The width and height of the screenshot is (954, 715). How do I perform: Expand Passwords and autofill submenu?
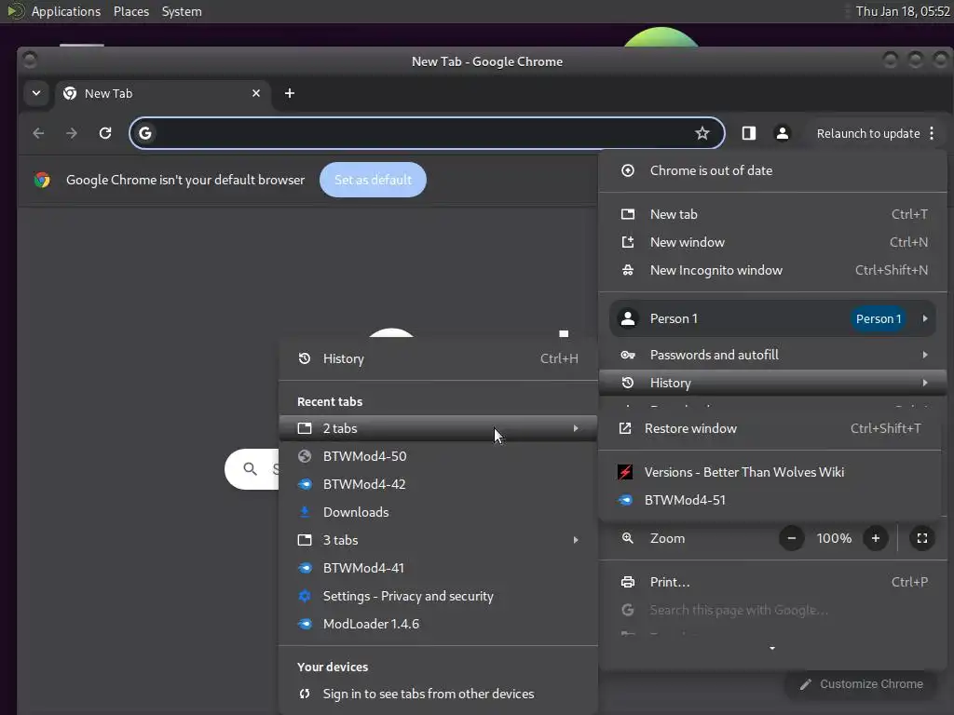(772, 355)
